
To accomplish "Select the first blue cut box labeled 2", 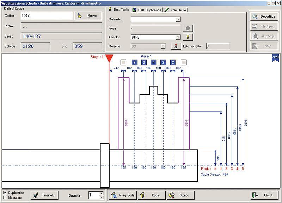I will pos(134,63).
